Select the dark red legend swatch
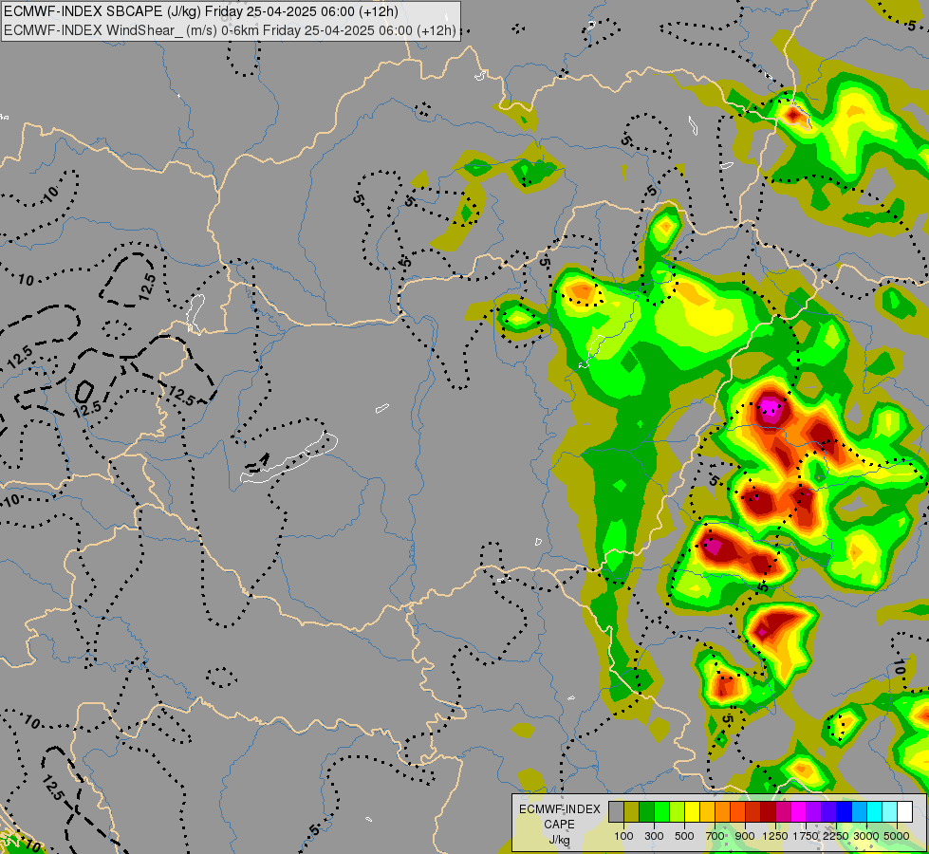 tap(768, 811)
